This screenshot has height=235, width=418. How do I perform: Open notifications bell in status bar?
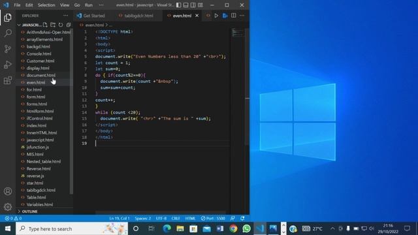pos(242,218)
